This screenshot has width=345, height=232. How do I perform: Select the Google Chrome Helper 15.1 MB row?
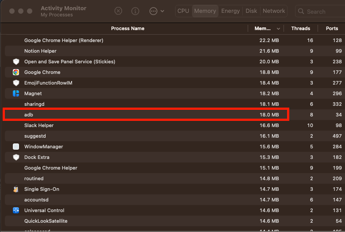(175, 168)
